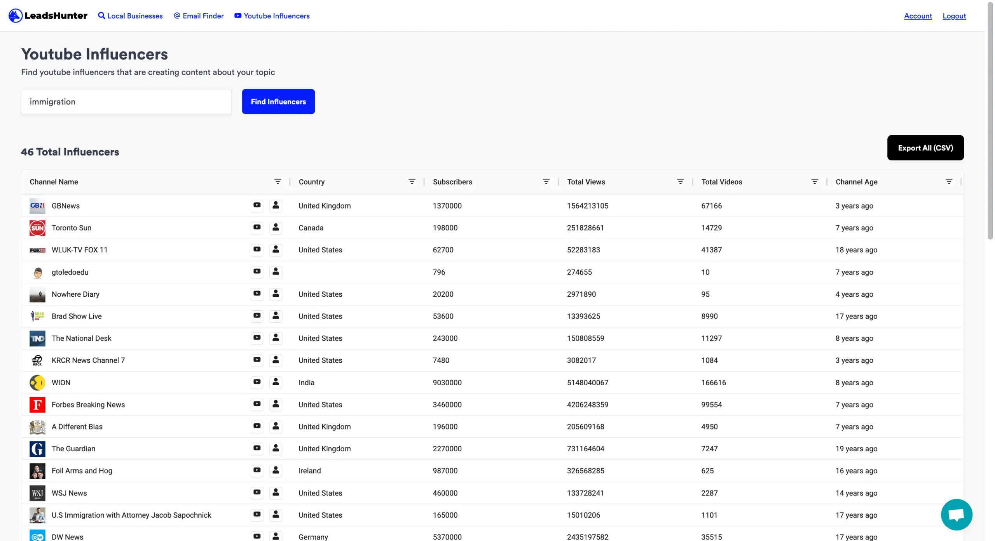This screenshot has width=995, height=541.
Task: Click the Local Businesses menu item
Action: 130,15
